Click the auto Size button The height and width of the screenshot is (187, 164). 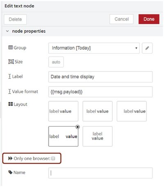pyautogui.click(x=56, y=62)
